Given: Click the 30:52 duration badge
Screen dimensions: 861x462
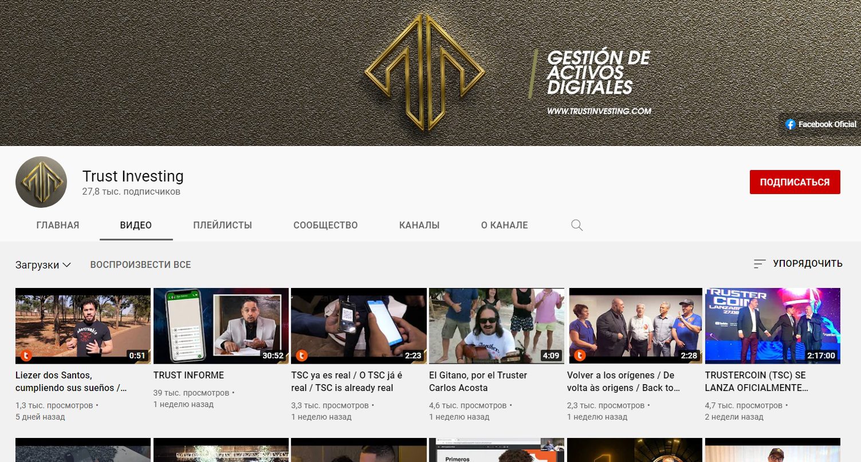Looking at the screenshot, I should [x=273, y=356].
